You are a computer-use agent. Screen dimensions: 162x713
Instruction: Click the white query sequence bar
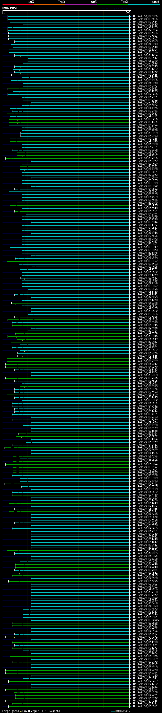(67, 10)
